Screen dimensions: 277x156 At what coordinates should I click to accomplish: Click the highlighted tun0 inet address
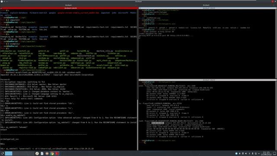coord(158,123)
